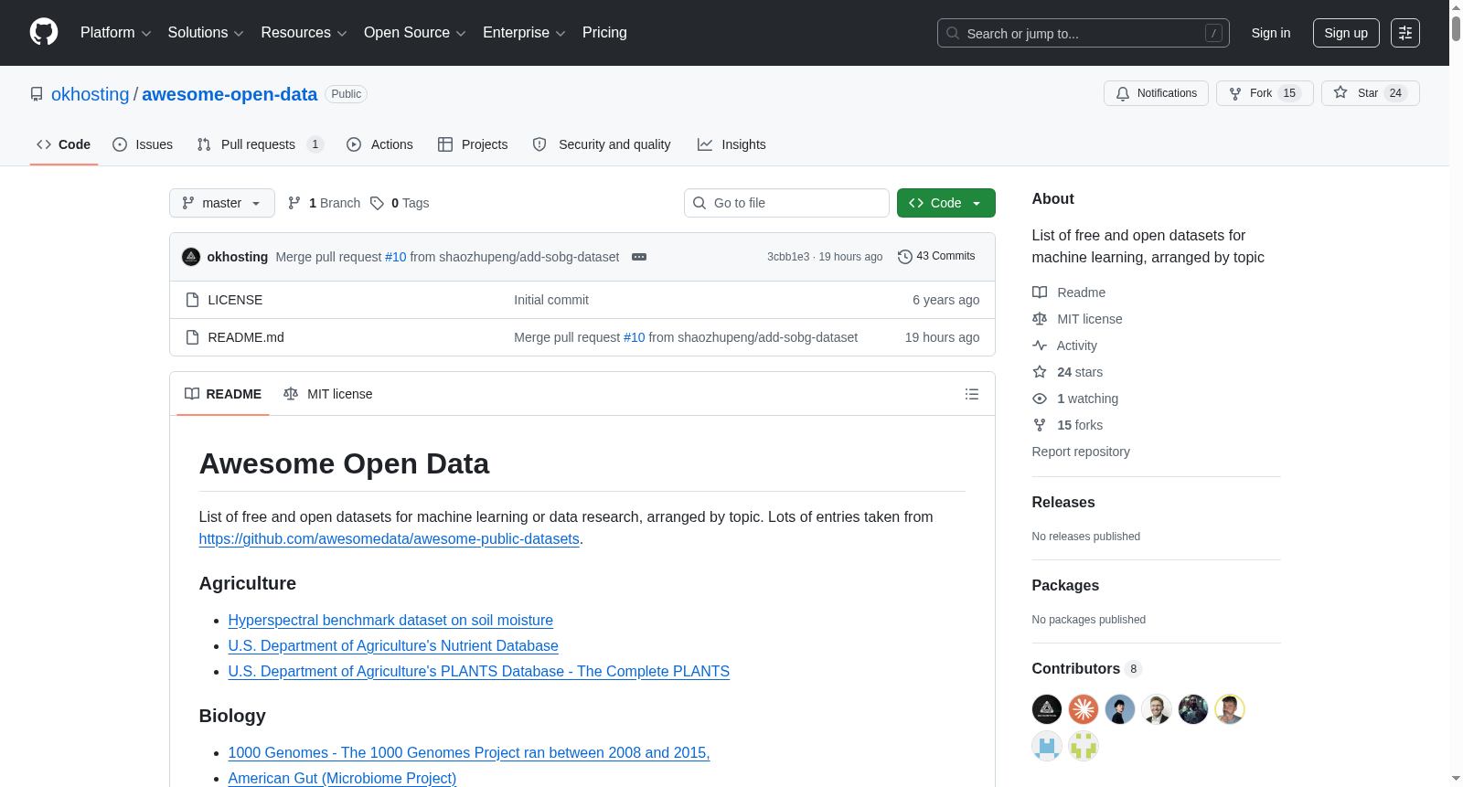Expand the commit message ellipsis

tap(639, 257)
